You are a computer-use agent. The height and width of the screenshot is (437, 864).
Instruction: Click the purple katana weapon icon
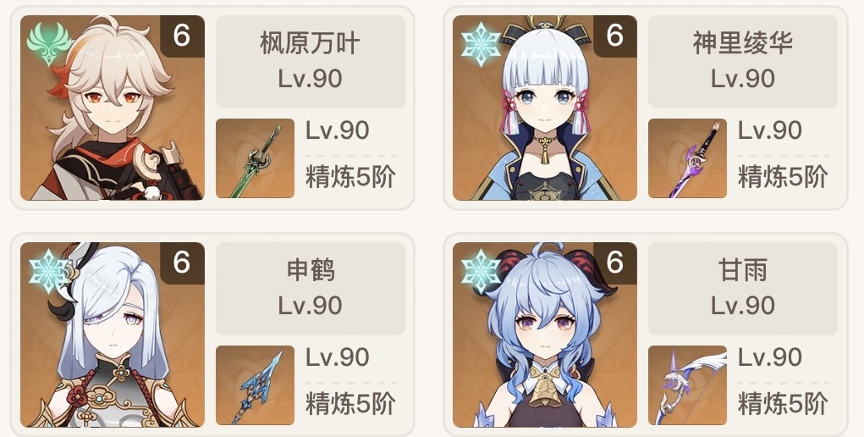688,158
